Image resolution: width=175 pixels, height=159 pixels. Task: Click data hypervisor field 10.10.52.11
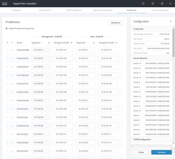coord(86,50)
